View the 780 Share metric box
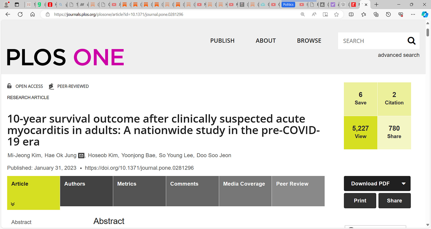 click(x=394, y=133)
